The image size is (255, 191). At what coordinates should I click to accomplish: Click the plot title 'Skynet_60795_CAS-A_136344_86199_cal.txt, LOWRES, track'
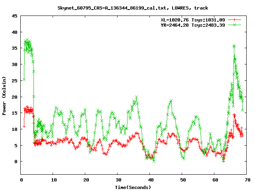click(x=133, y=8)
